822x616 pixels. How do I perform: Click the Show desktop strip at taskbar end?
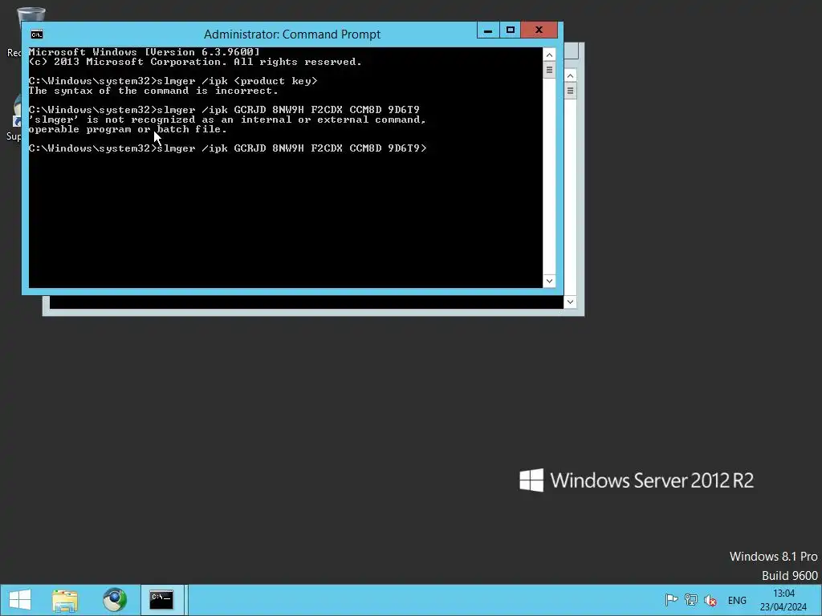pyautogui.click(x=820, y=600)
